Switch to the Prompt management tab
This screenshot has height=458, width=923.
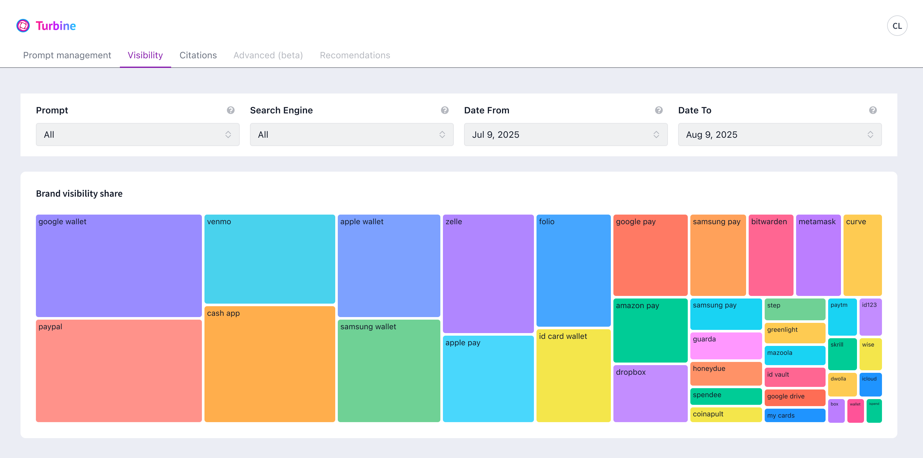67,55
